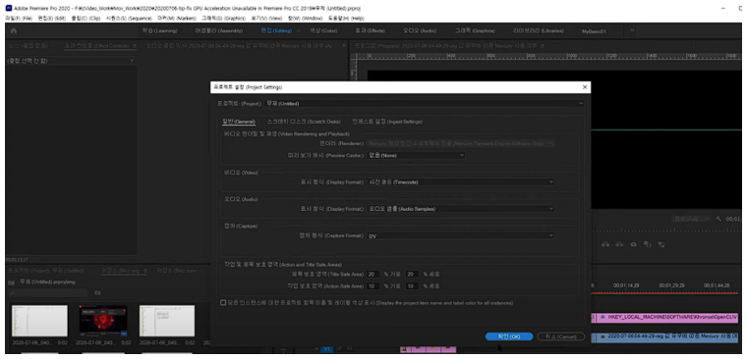Click the Program monitor settings wrench icon
747x359 pixels.
[x=719, y=219]
